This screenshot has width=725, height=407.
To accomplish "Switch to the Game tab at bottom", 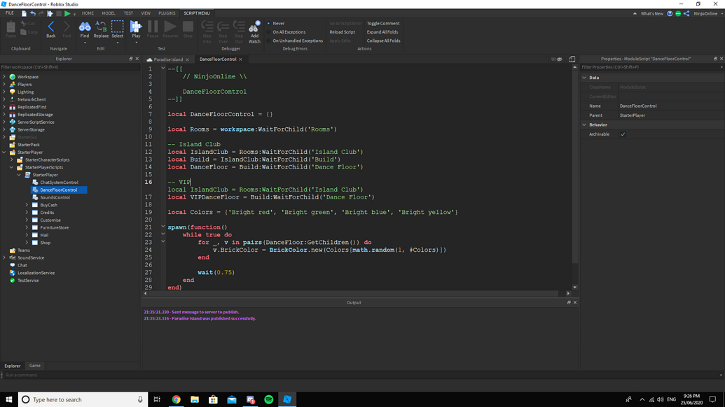I will (35, 366).
